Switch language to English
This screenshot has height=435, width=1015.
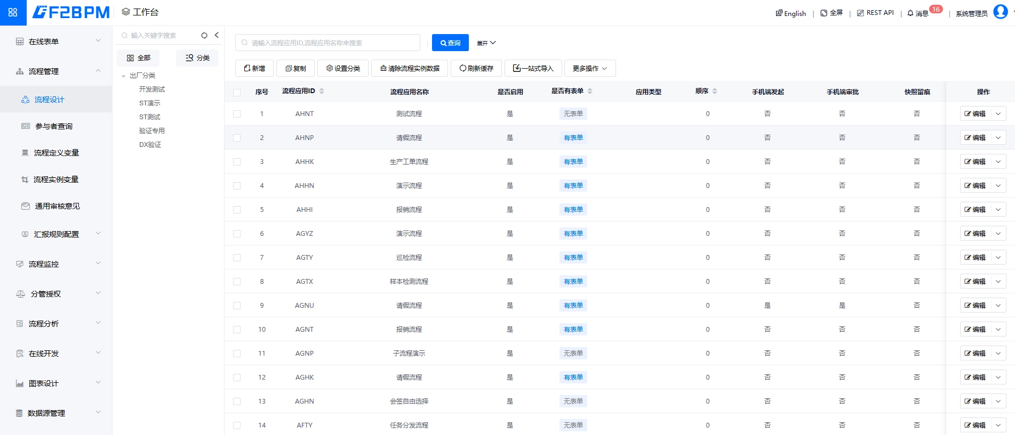pyautogui.click(x=790, y=13)
